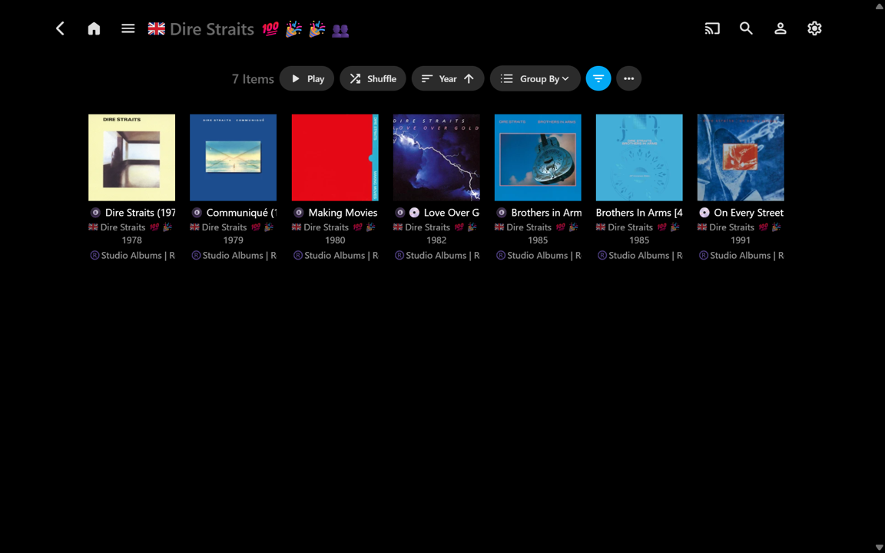Click the year 1978 text
The height and width of the screenshot is (553, 885).
[x=131, y=240]
